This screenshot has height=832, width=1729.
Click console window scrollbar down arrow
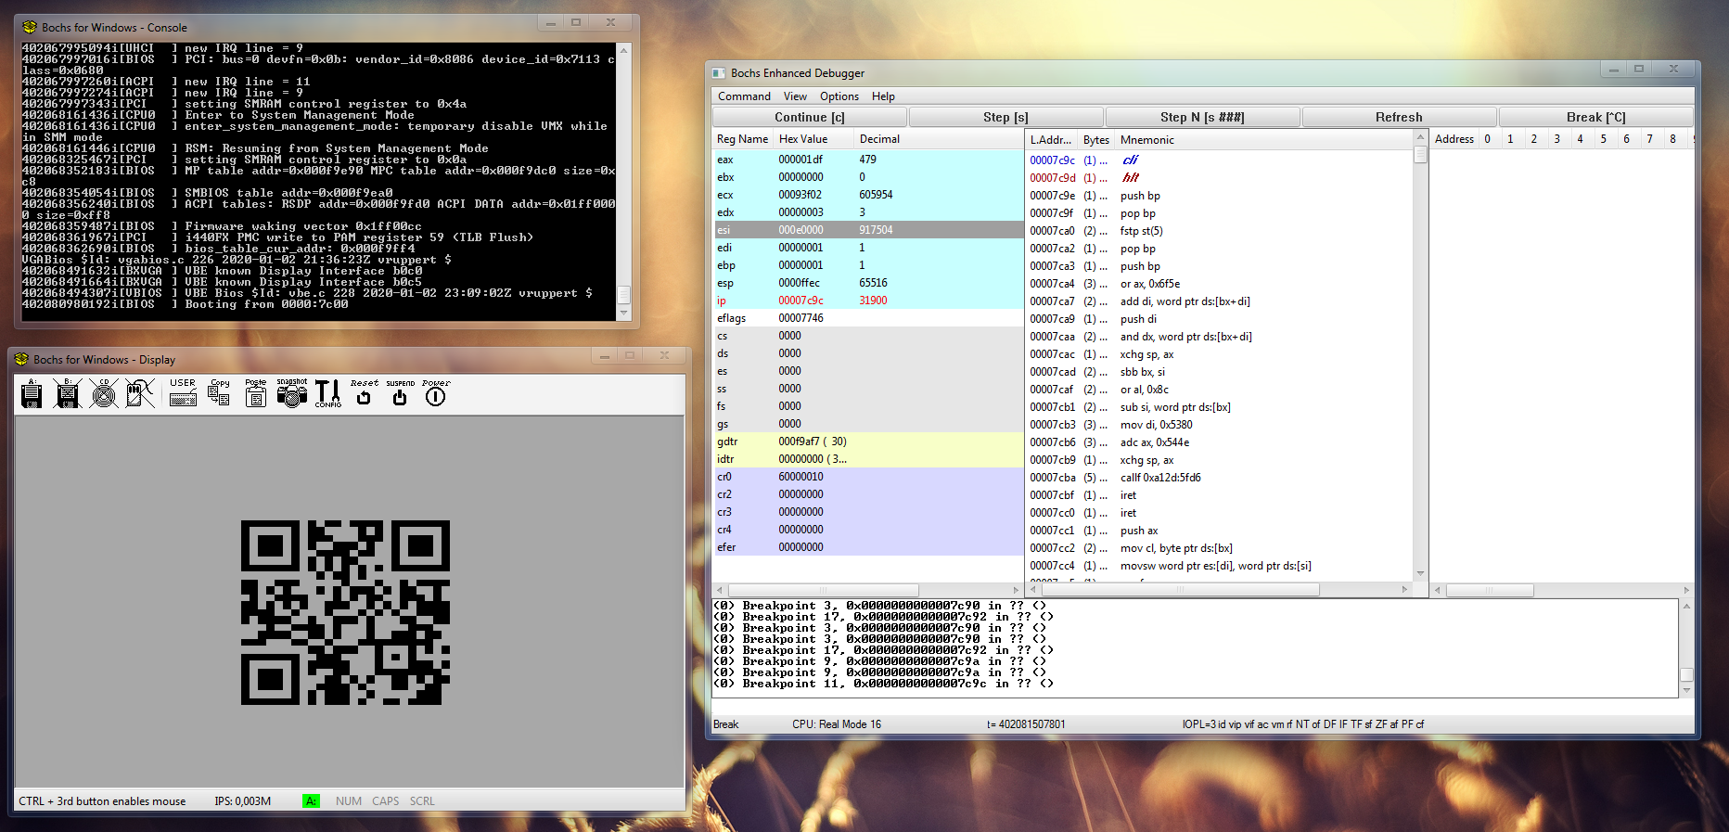(x=624, y=314)
